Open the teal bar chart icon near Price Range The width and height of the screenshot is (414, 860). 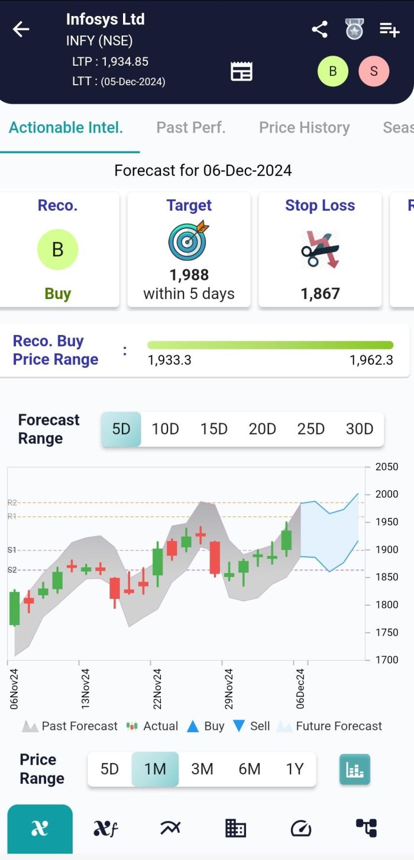[x=354, y=769]
